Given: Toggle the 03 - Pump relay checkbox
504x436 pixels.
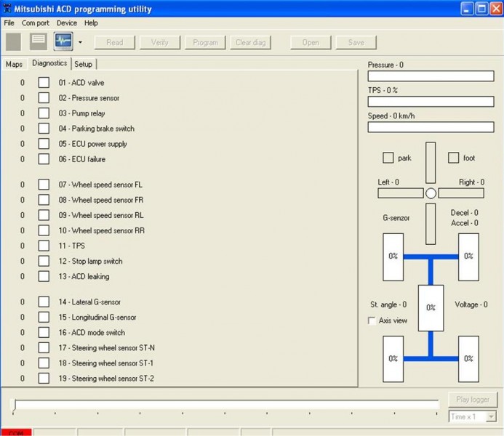Looking at the screenshot, I should (x=44, y=113).
